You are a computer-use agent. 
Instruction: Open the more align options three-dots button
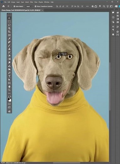tap(87, 6)
